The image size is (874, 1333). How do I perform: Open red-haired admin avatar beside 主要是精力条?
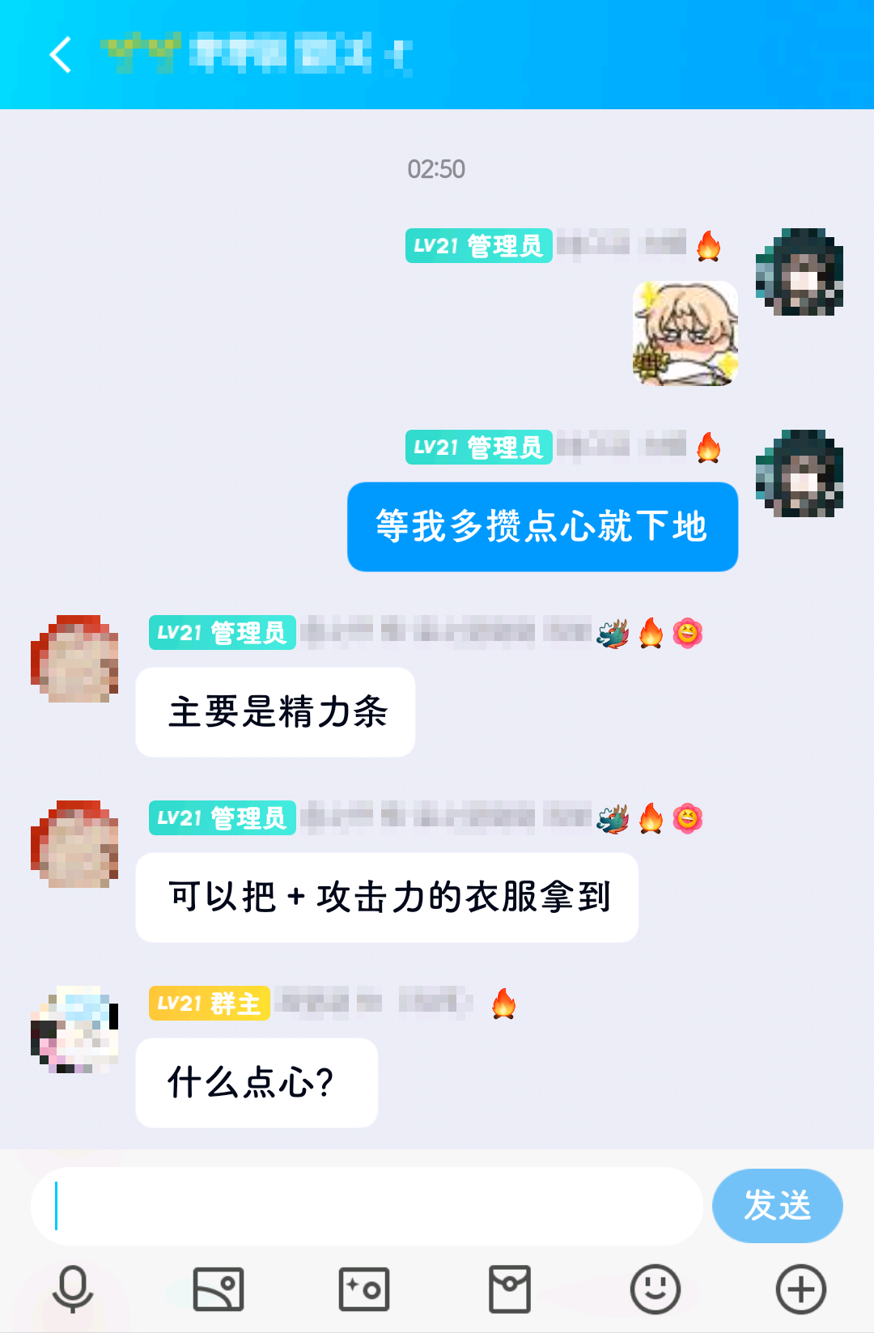click(74, 659)
